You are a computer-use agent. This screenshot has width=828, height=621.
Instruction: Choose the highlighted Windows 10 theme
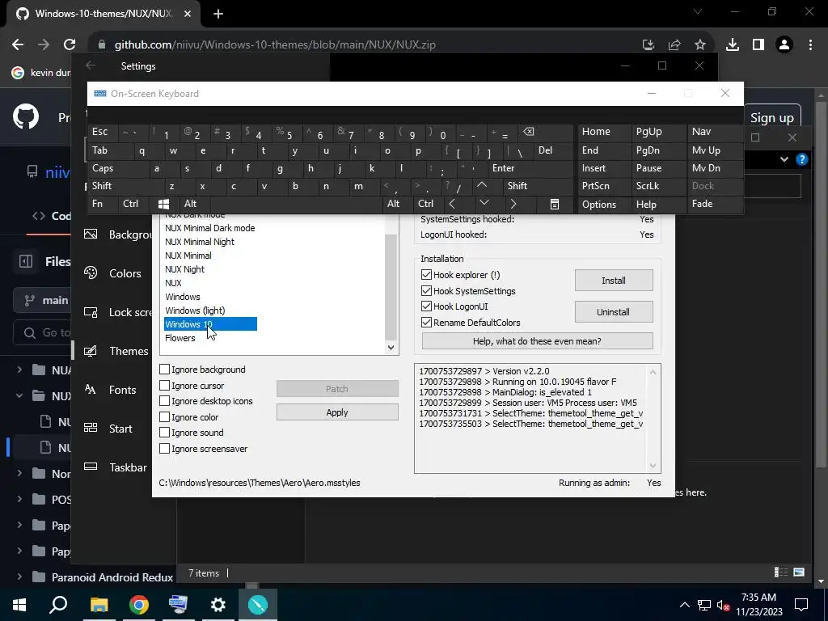[x=210, y=324]
